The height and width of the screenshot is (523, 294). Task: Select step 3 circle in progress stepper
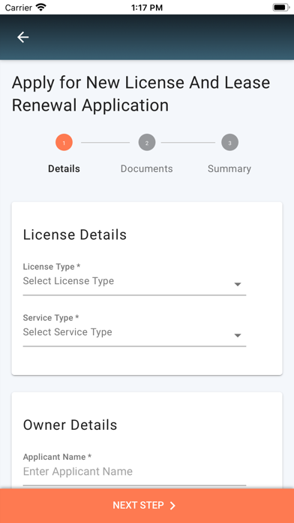(x=229, y=143)
